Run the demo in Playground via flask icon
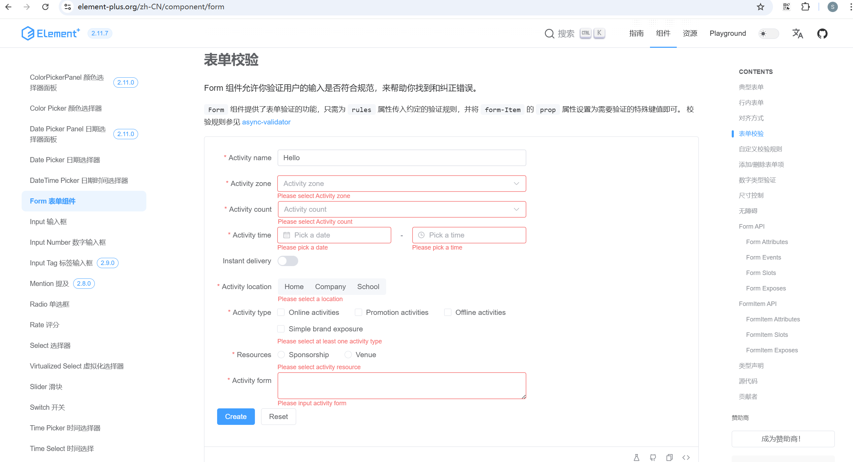Image resolution: width=853 pixels, height=462 pixels. [x=637, y=458]
